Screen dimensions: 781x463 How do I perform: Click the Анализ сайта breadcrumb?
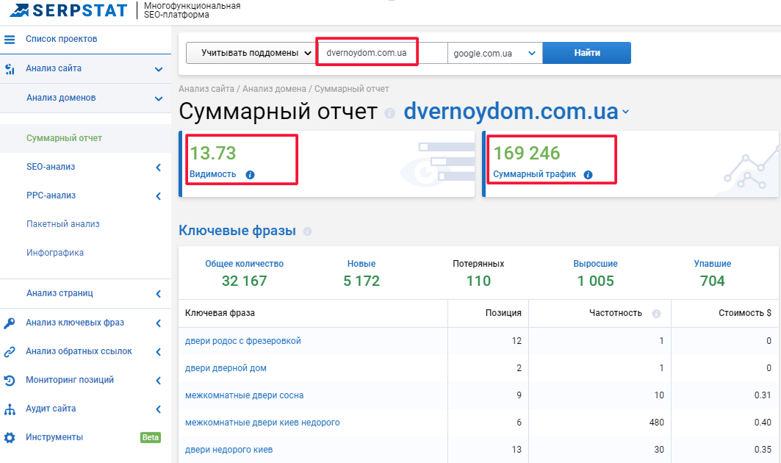(x=206, y=89)
